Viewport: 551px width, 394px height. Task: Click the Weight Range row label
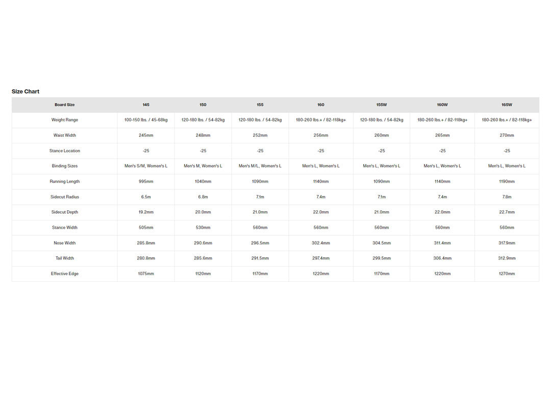click(x=65, y=120)
